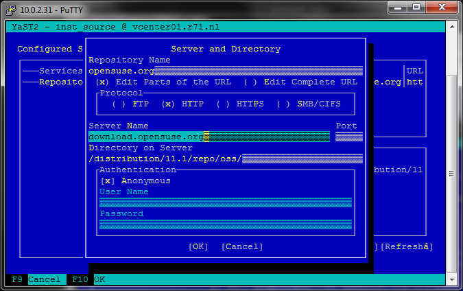The image size is (463, 291).
Task: Click the "bution/11" text behind the dialog
Action: click(399, 170)
